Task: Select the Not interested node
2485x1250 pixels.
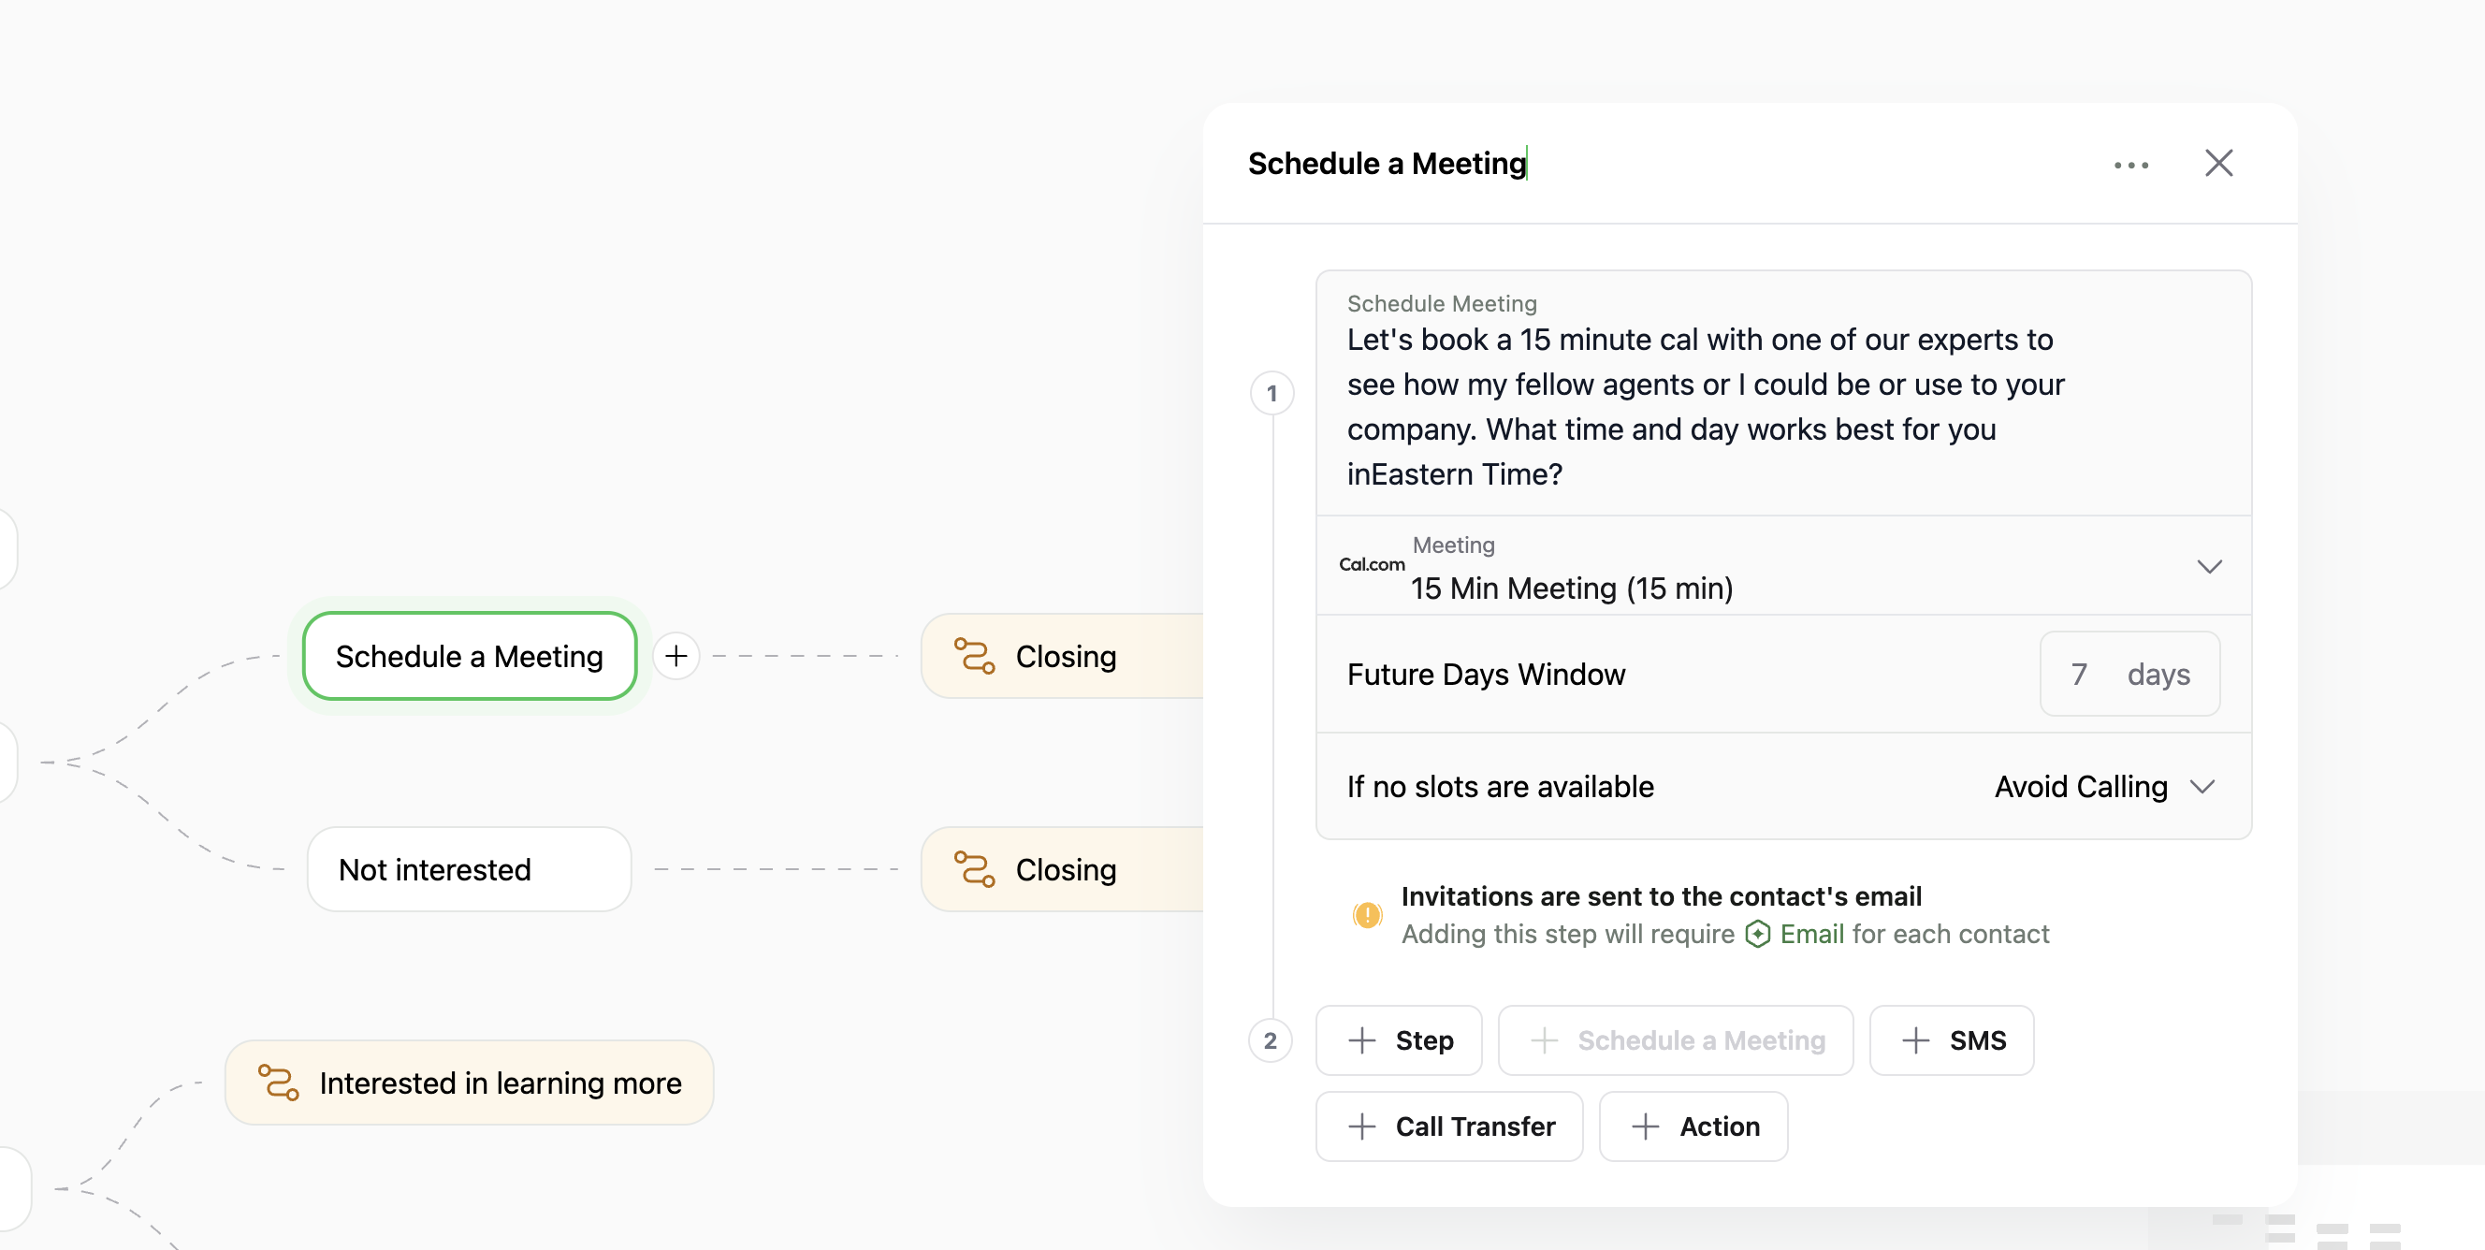Action: pyautogui.click(x=469, y=869)
